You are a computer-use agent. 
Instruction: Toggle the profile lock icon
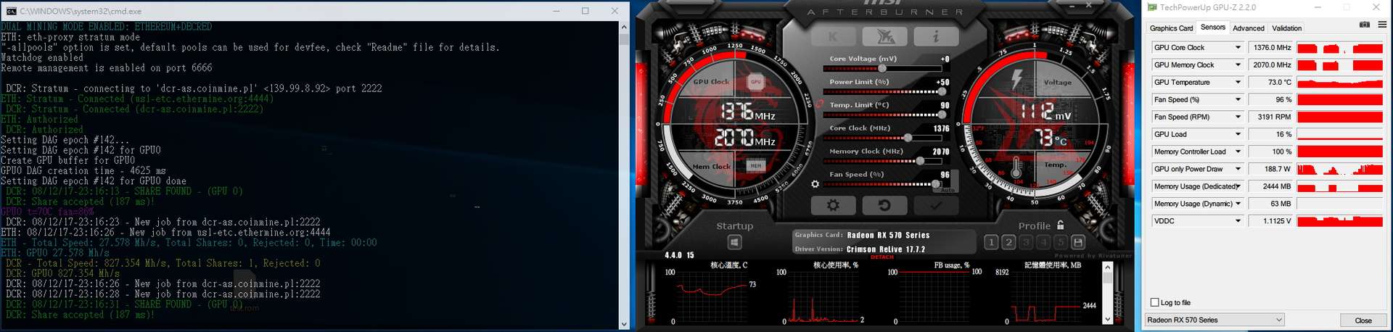(x=1061, y=225)
